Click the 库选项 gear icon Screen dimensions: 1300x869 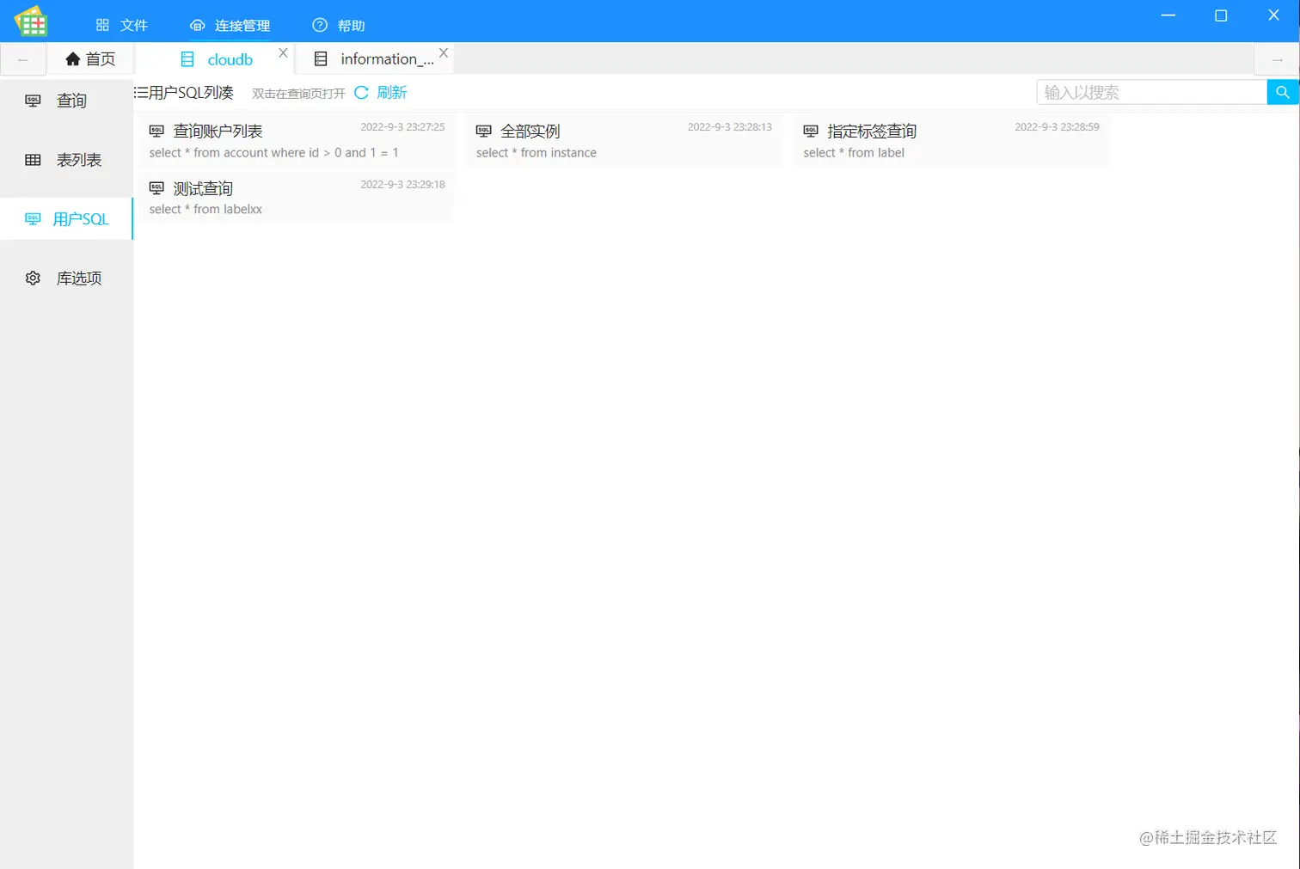pyautogui.click(x=33, y=278)
